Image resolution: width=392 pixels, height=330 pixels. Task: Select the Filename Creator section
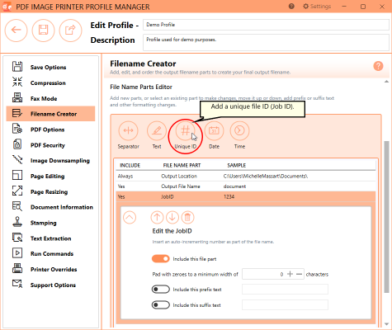[x=50, y=114]
